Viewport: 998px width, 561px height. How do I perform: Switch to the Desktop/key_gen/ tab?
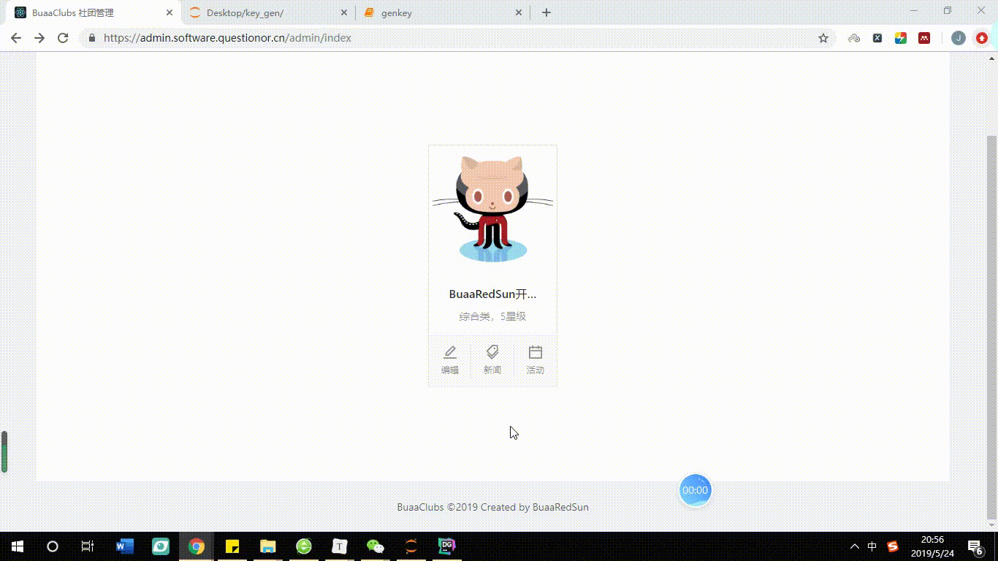coord(267,12)
